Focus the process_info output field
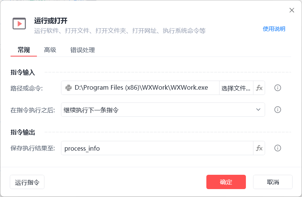This screenshot has height=197, width=302. [157, 148]
